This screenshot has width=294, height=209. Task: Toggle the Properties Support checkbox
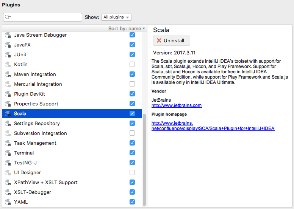click(x=132, y=104)
